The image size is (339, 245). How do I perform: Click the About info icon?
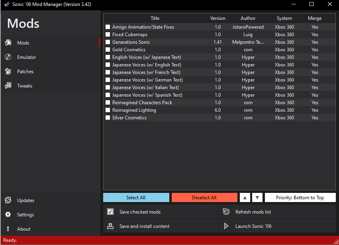tap(8, 229)
